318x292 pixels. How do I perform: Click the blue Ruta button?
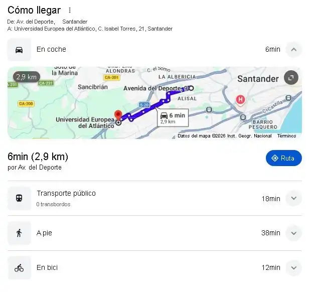pyautogui.click(x=284, y=158)
